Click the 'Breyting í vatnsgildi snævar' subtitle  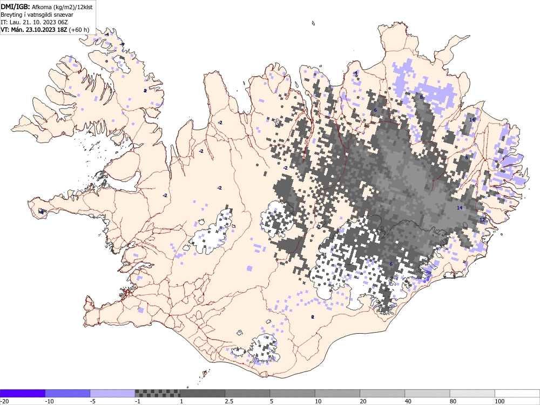click(37, 15)
